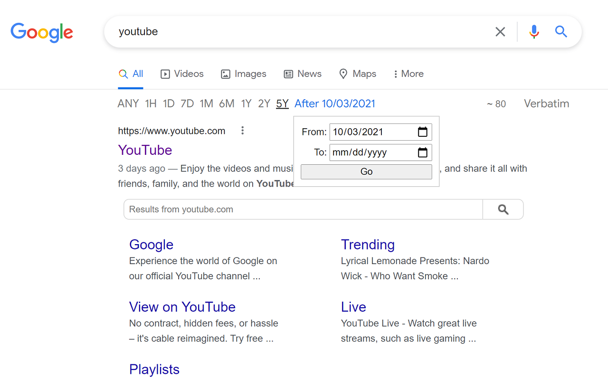Click the From date input field
Image resolution: width=608 pixels, height=380 pixels.
click(x=380, y=132)
